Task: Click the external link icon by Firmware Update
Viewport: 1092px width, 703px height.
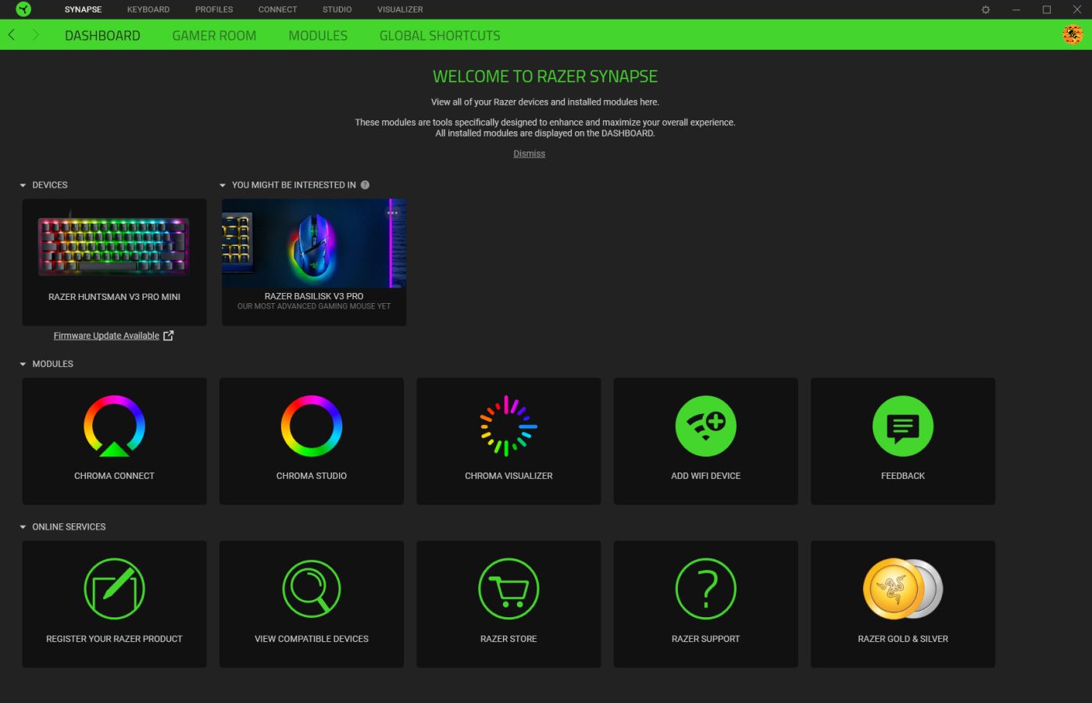Action: [168, 336]
